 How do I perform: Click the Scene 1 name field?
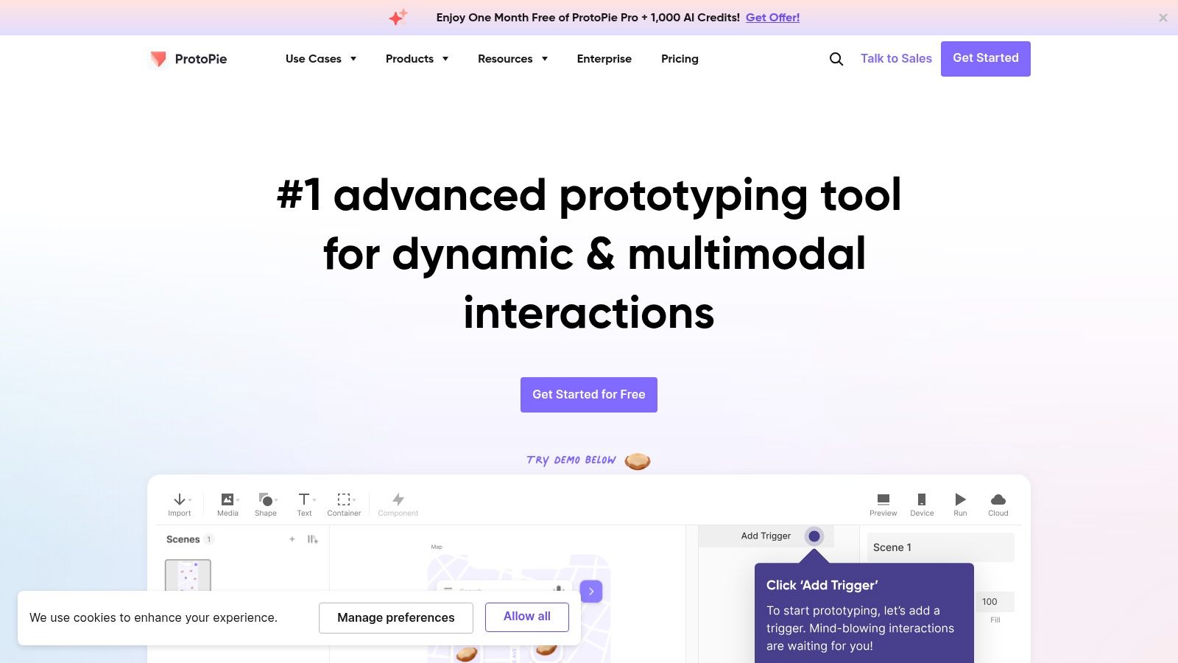941,547
